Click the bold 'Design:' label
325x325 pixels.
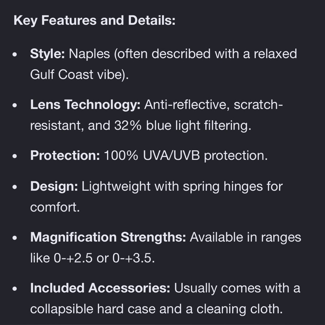[54, 186]
